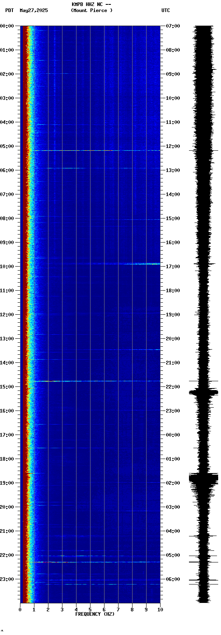Click the 00:00 UTC time label
The width and height of the screenshot is (221, 635).
click(x=173, y=435)
